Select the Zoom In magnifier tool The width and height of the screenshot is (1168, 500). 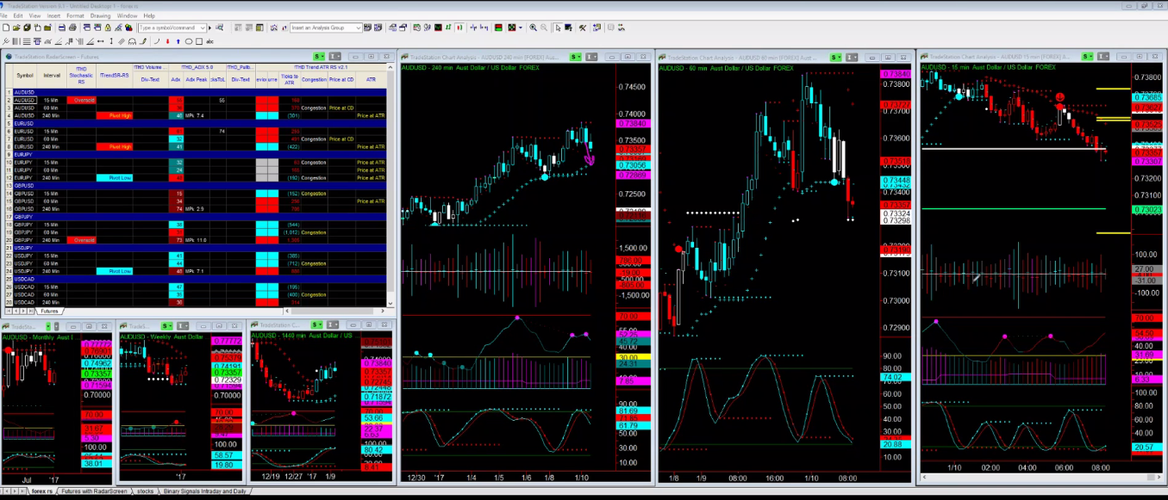point(533,28)
